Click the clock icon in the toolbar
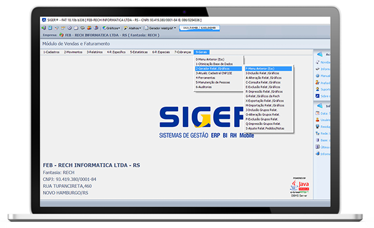374x228 pixels. pyautogui.click(x=70, y=28)
